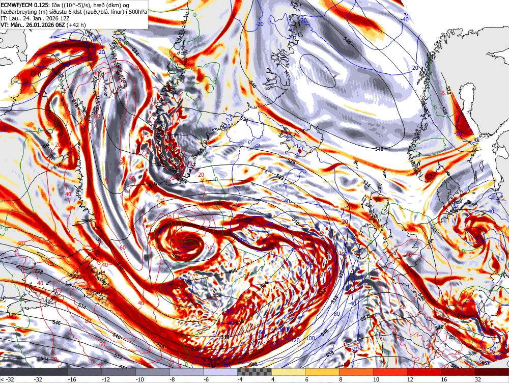Pick the pale yellow swatch between 4 and 6
The width and height of the screenshot is (509, 383).
point(288,372)
